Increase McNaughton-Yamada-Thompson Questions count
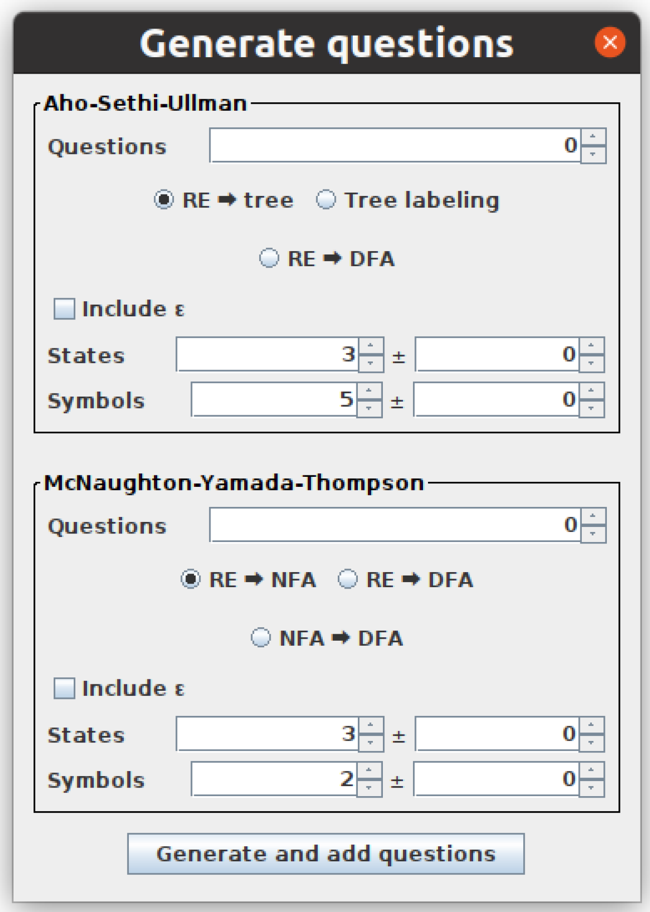 (x=593, y=516)
